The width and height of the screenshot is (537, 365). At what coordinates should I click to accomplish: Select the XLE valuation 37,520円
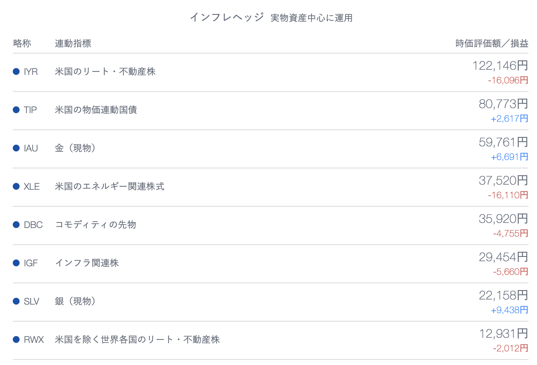(x=503, y=180)
